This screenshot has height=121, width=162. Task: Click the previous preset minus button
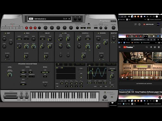[x=75, y=19]
